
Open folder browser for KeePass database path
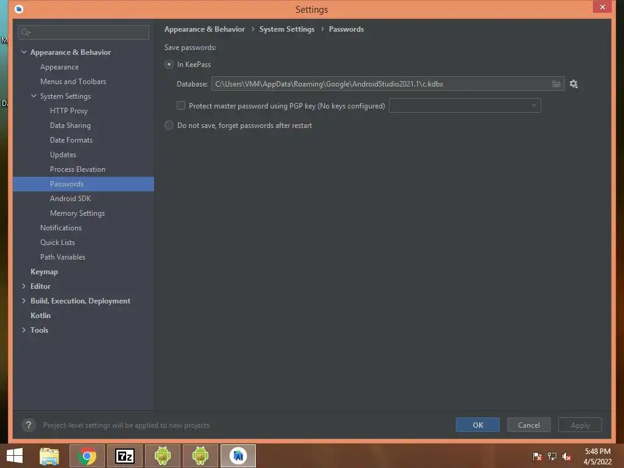tap(556, 84)
